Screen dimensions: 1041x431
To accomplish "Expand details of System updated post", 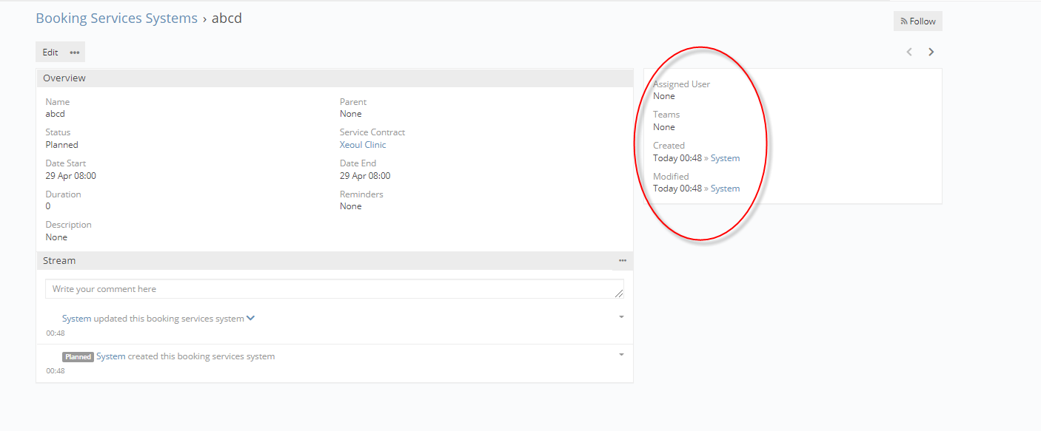I will click(x=251, y=319).
